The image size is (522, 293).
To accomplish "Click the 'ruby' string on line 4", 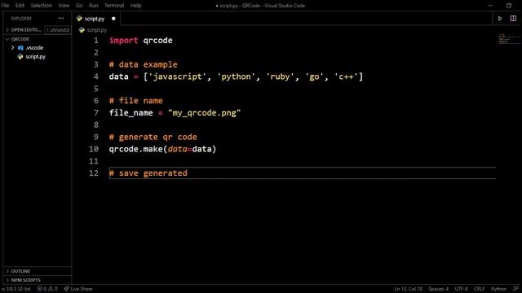I will (280, 77).
